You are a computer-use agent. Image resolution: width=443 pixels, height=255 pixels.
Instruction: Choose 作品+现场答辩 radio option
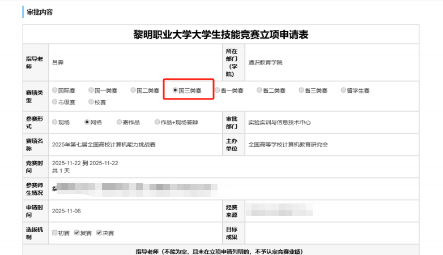coord(157,122)
